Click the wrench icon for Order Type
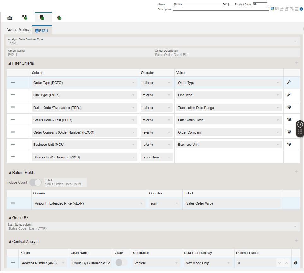This screenshot has height=273, width=304. click(x=289, y=82)
